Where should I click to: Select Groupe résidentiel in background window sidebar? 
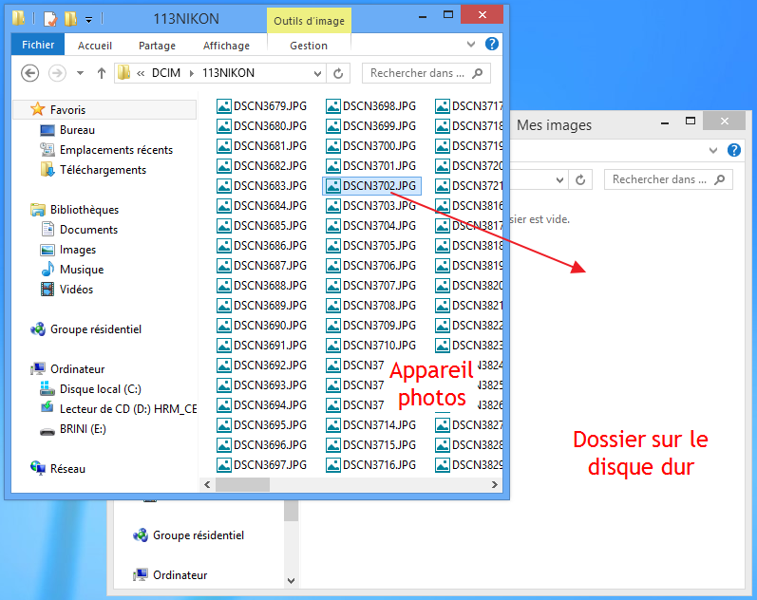[188, 535]
